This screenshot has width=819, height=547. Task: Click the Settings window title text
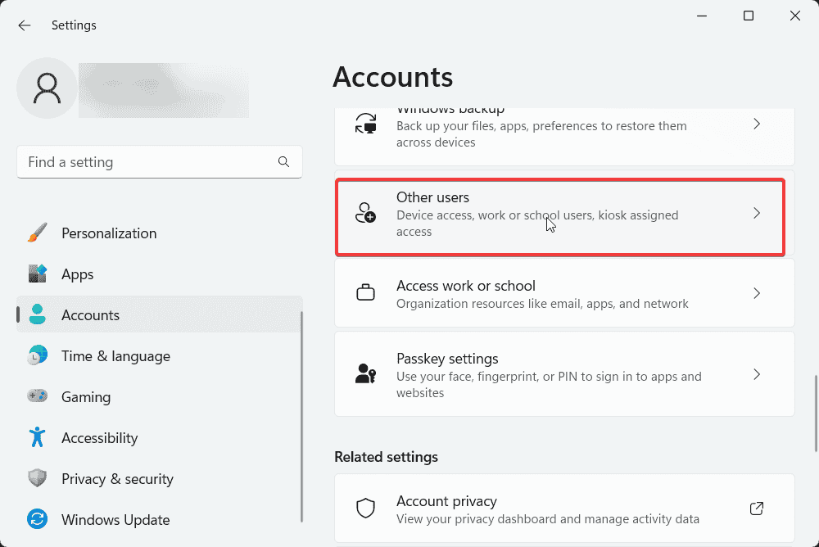[74, 25]
